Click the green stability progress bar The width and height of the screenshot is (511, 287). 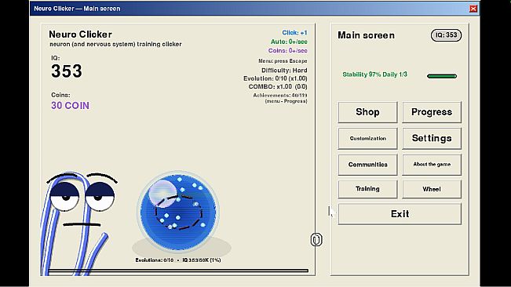442,76
